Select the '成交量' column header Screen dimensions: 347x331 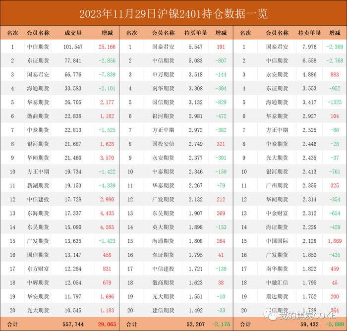point(73,33)
